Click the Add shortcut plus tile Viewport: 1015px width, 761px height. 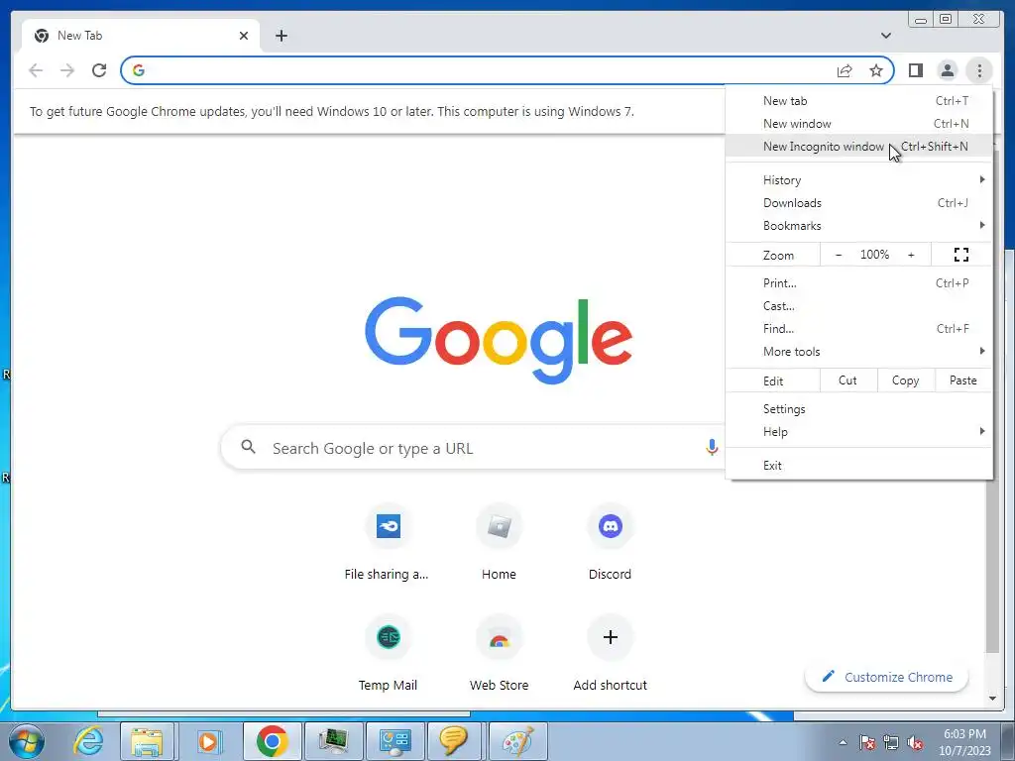pos(610,655)
